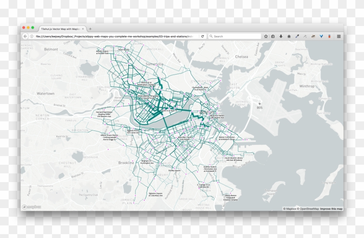Click the eyedropper extension icon
364x238 pixels.
click(297, 36)
